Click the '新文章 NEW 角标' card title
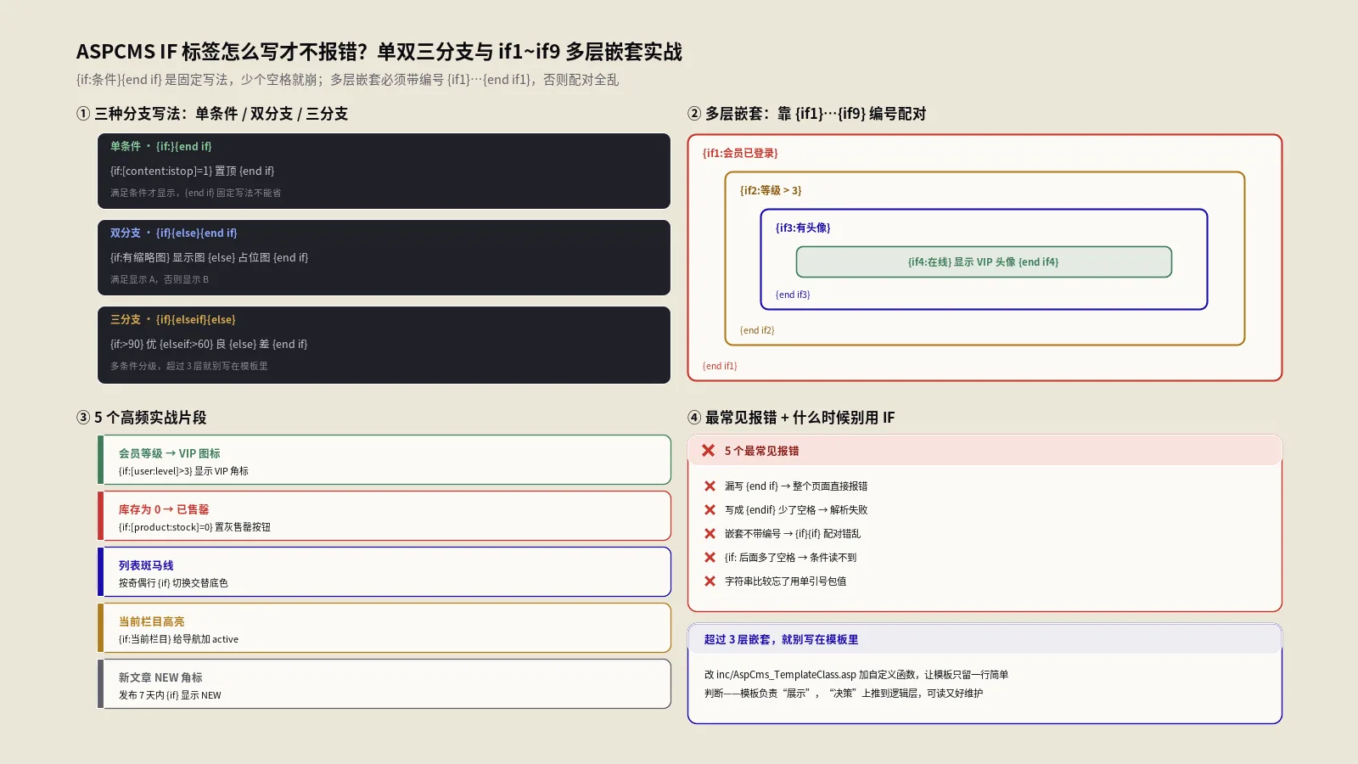 [160, 677]
